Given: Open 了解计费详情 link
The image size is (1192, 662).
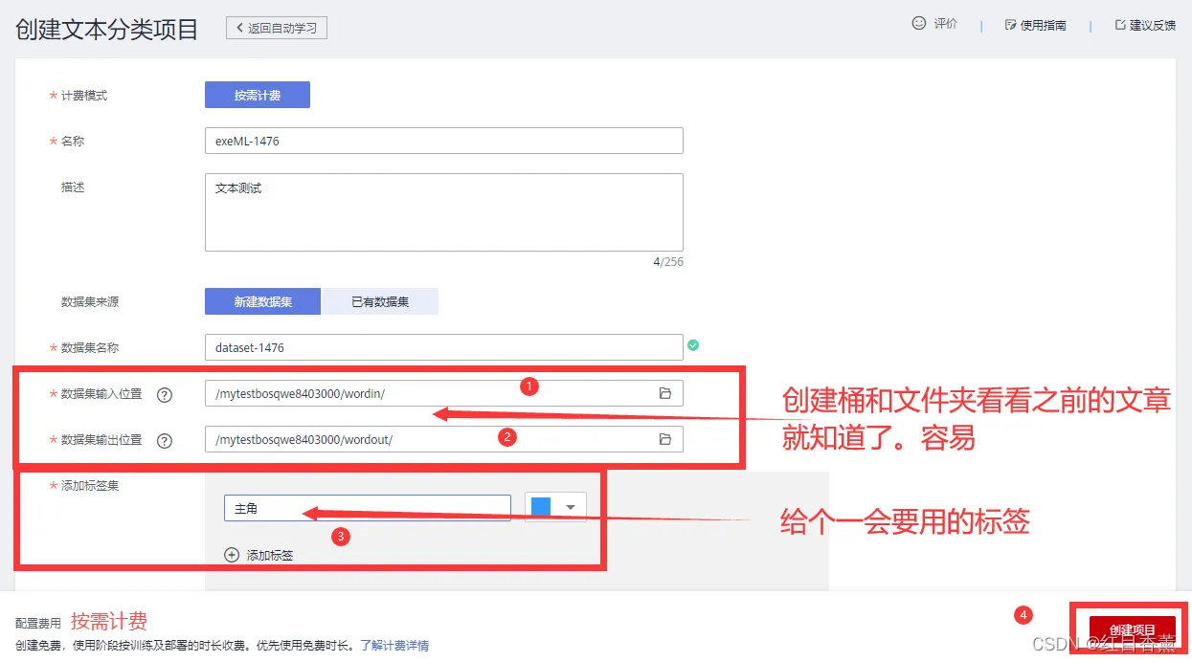Looking at the screenshot, I should (x=394, y=646).
